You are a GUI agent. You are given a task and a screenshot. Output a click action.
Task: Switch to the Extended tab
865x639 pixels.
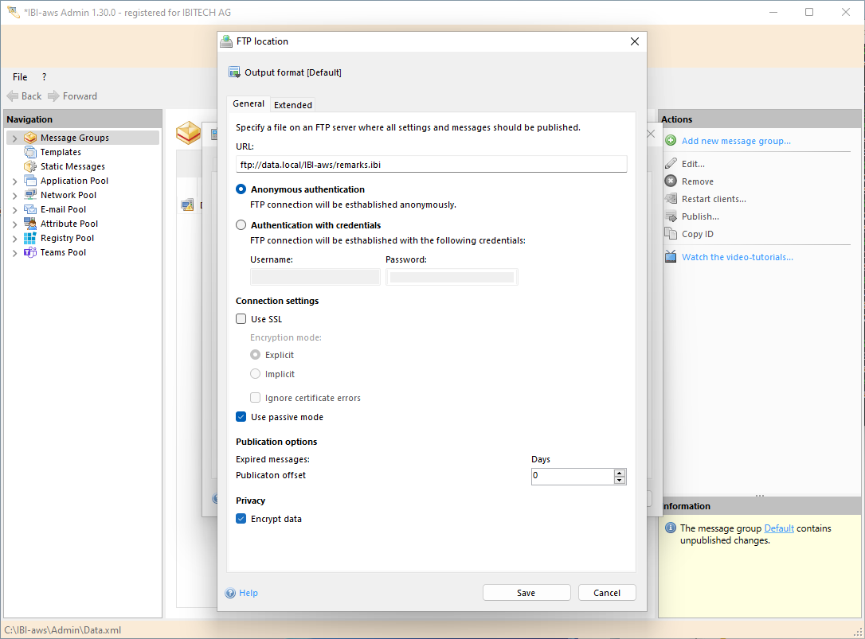(292, 103)
